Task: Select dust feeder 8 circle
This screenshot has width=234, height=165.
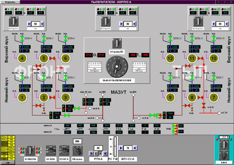Action: click(x=192, y=97)
